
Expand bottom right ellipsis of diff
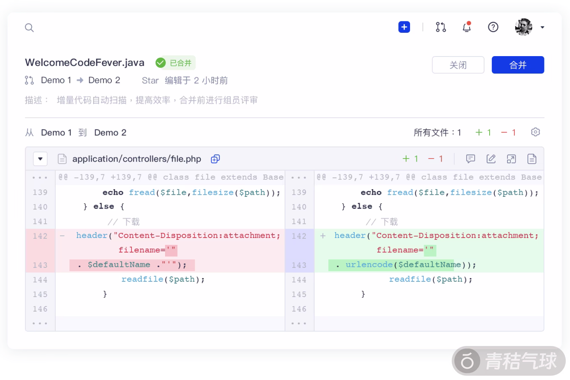click(299, 323)
